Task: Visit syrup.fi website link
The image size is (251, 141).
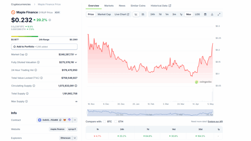Action: point(72,129)
